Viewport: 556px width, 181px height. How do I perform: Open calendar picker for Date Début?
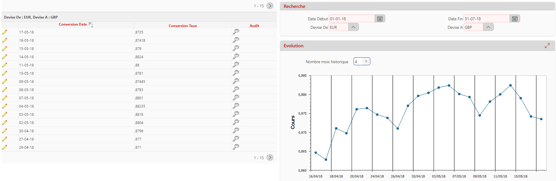(x=380, y=19)
